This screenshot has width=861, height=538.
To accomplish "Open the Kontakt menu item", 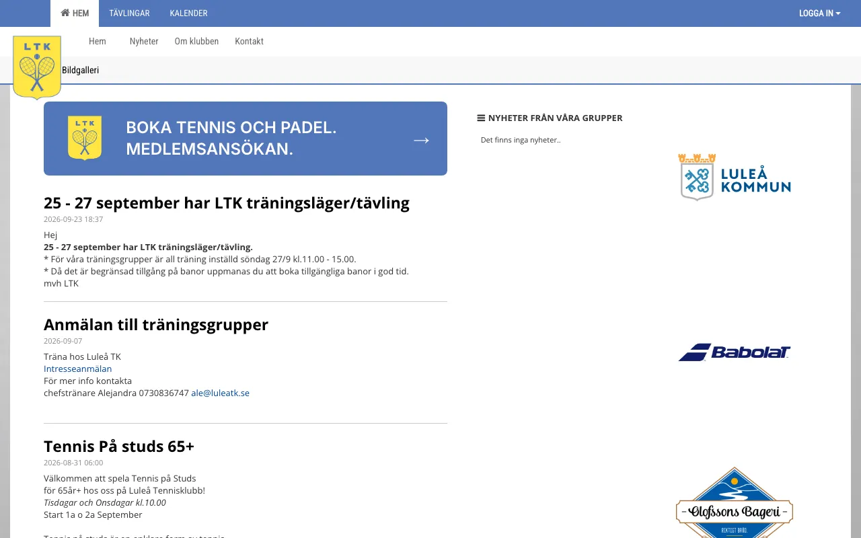I will click(x=249, y=41).
